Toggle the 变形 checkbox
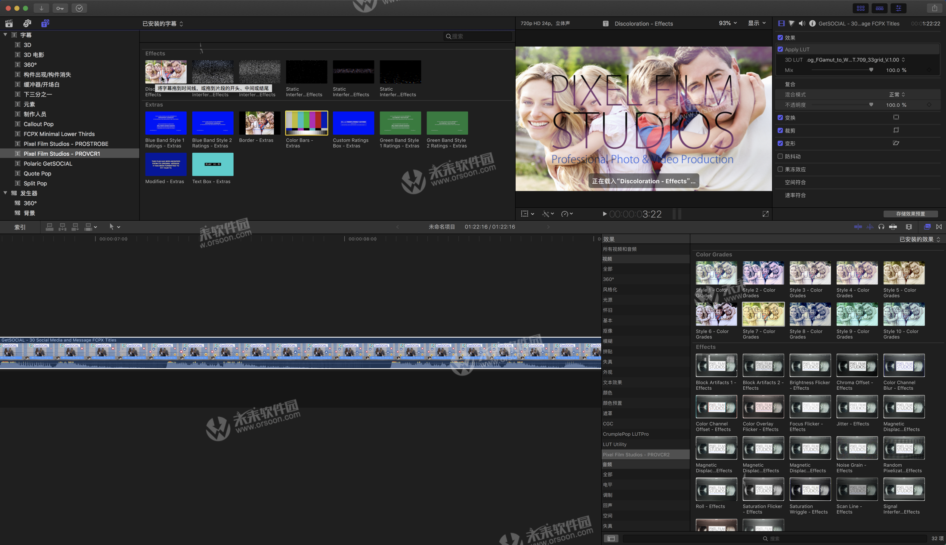The height and width of the screenshot is (545, 946). [780, 143]
